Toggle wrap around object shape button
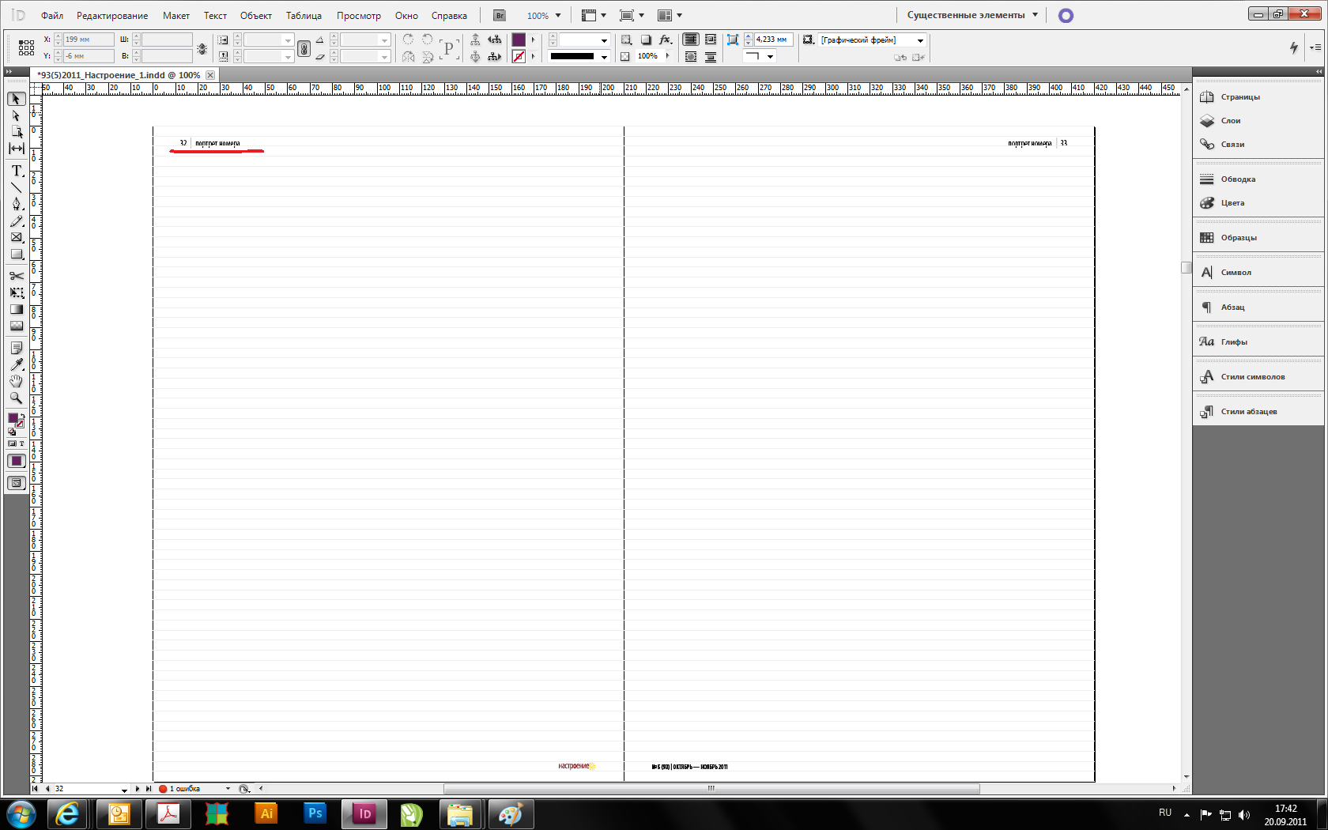Image resolution: width=1328 pixels, height=830 pixels. click(691, 56)
